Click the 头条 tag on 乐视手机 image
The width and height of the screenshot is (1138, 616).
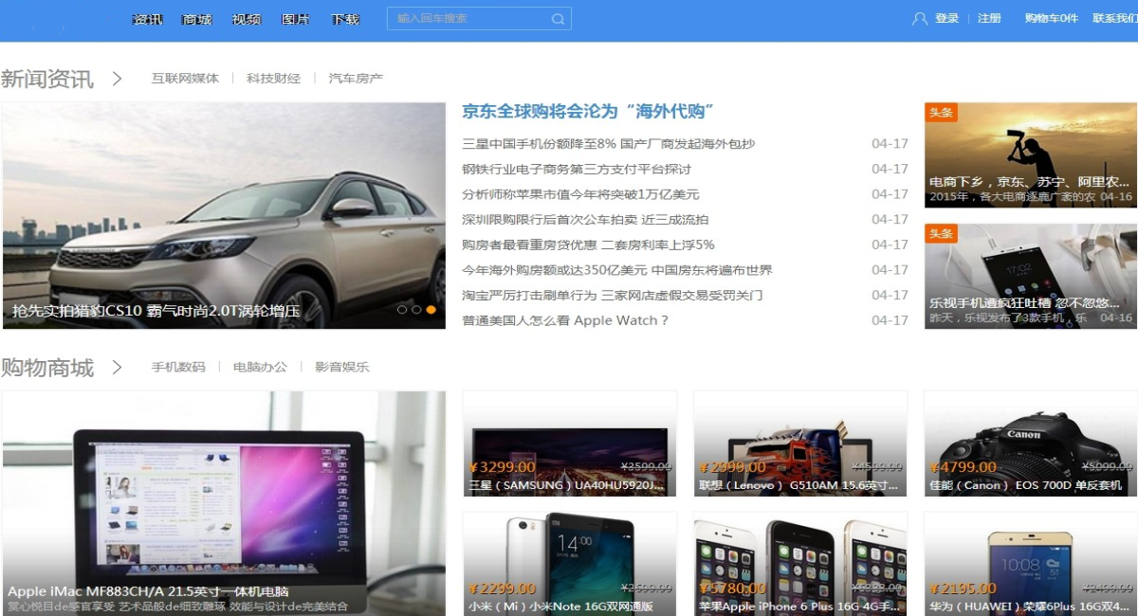[x=941, y=233]
